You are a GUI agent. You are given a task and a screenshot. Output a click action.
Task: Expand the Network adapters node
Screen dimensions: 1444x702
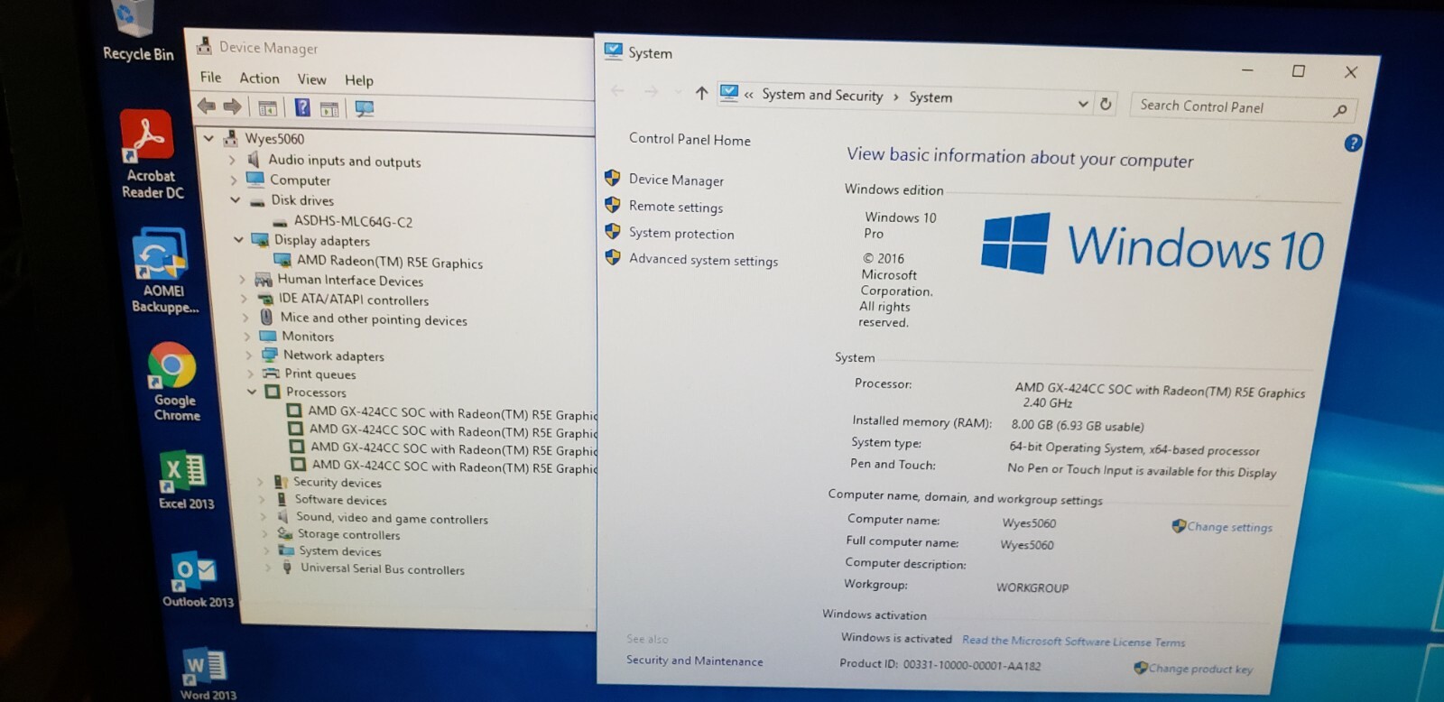[249, 356]
